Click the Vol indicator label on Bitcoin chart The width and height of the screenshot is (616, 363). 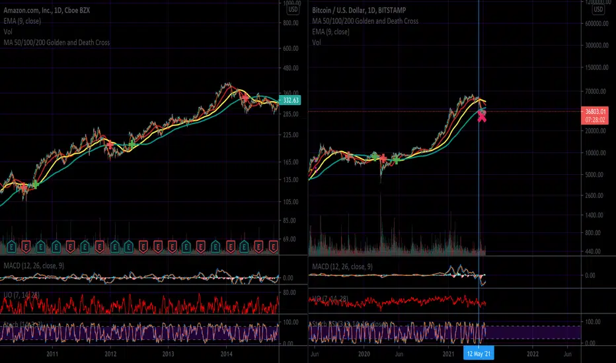[316, 42]
